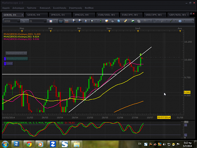Switch to the USD/JPY, W1 tab
The height and width of the screenshot is (148, 197).
point(155,15)
